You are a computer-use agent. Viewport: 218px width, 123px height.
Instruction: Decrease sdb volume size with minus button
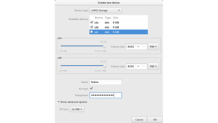pyautogui.click(x=138, y=66)
